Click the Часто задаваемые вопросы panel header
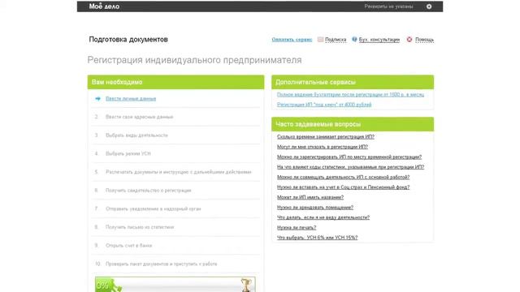This screenshot has width=520, height=292. tap(353, 124)
